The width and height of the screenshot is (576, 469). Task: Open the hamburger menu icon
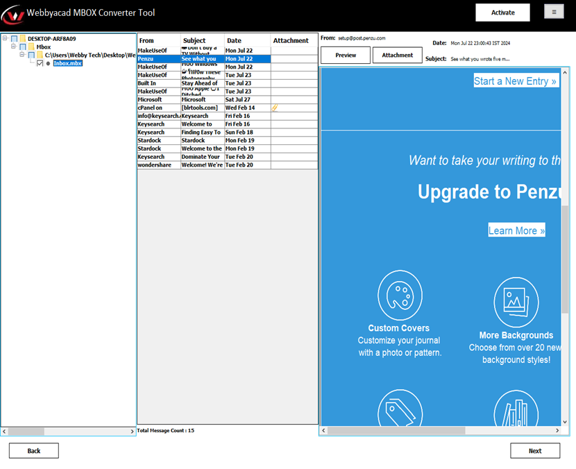554,12
